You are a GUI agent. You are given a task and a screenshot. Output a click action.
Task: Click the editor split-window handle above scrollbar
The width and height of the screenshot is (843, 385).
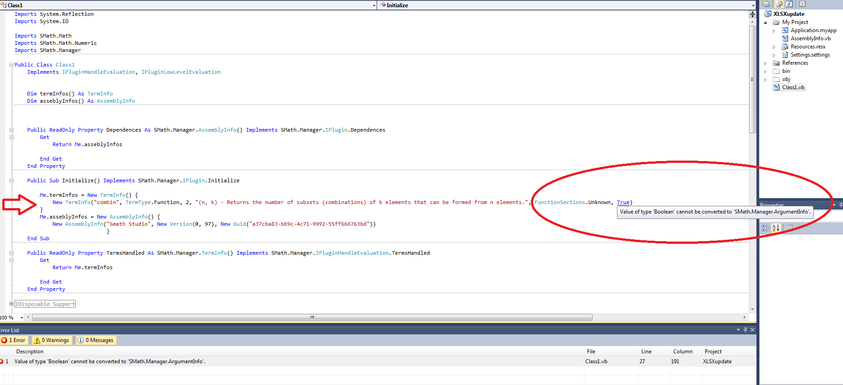click(x=752, y=14)
